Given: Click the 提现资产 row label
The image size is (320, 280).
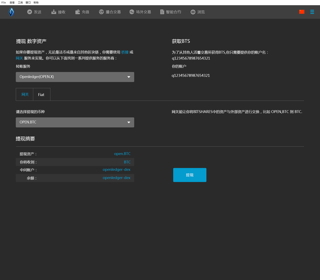Looking at the screenshot, I should click(28, 154).
